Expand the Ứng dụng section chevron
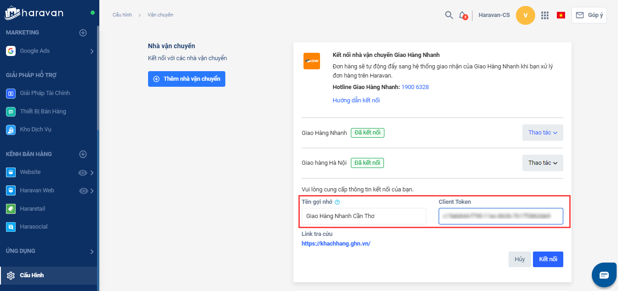The image size is (618, 291). [x=92, y=252]
